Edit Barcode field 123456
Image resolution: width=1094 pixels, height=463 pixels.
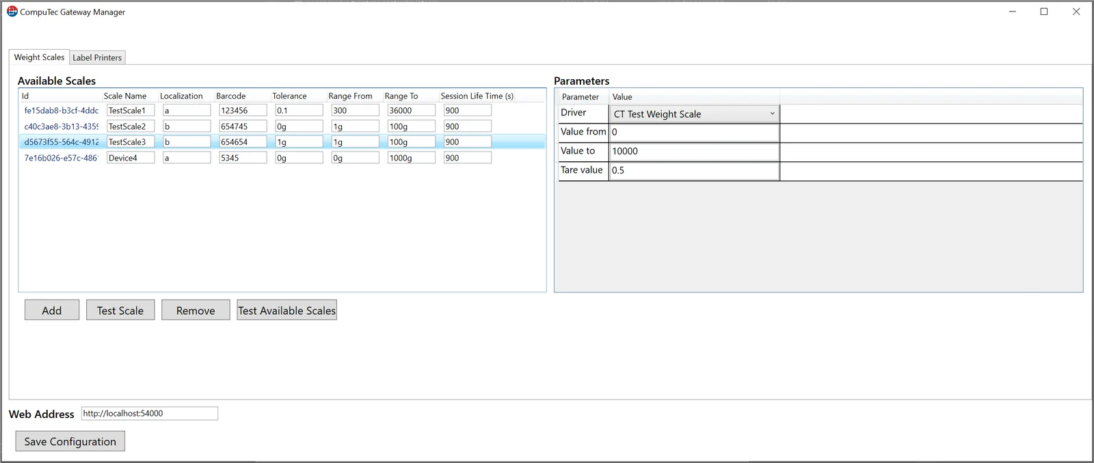243,110
